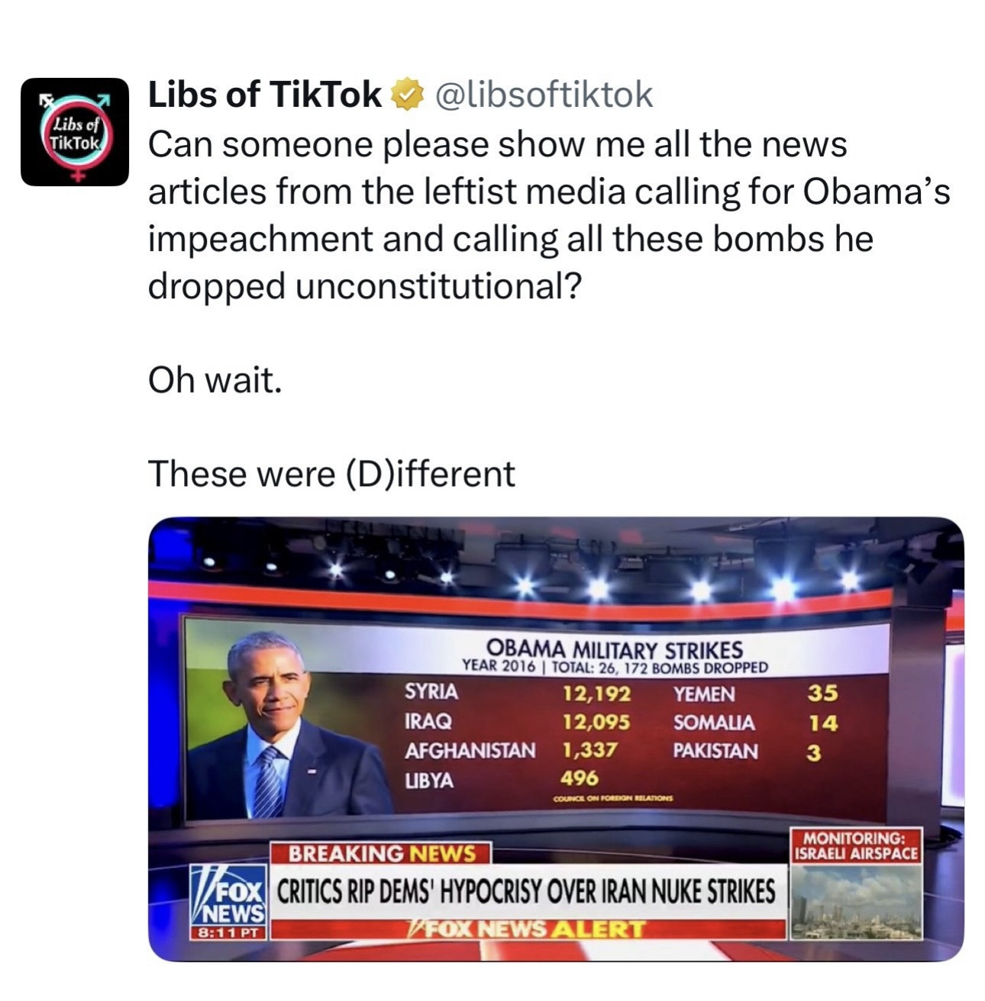The height and width of the screenshot is (1001, 985).
Task: Open the embedded Fox News image
Action: tap(556, 739)
